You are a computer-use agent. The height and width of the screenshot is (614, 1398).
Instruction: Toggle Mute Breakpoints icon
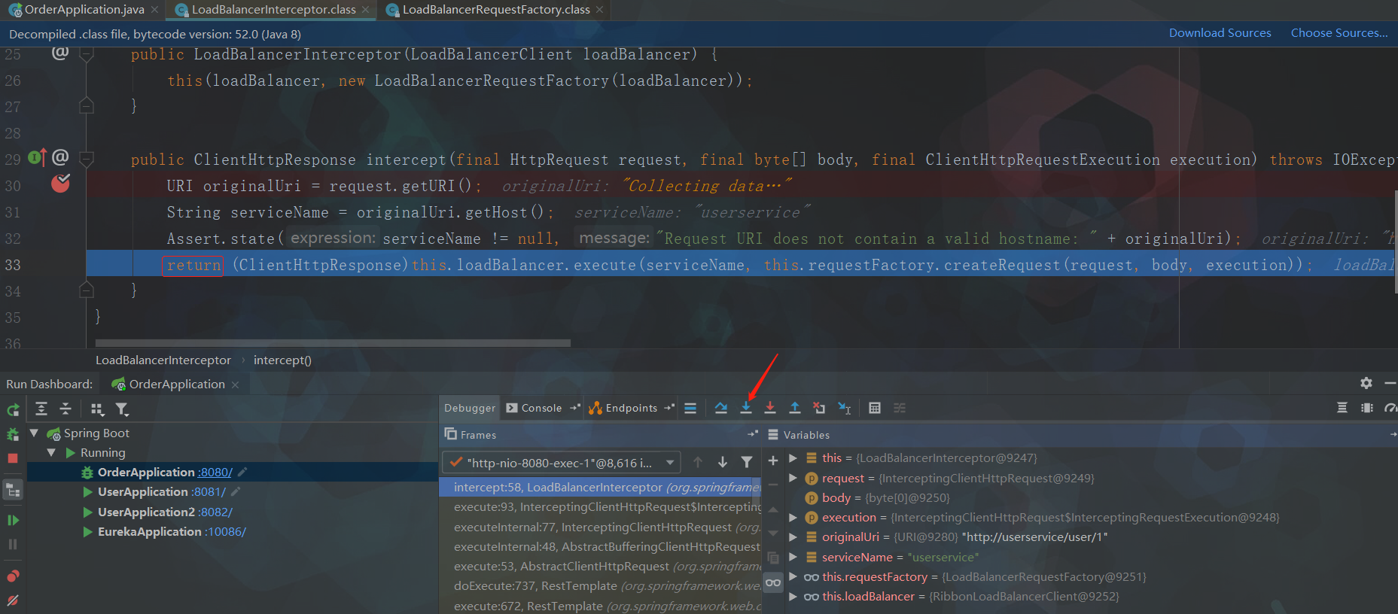coord(13,600)
